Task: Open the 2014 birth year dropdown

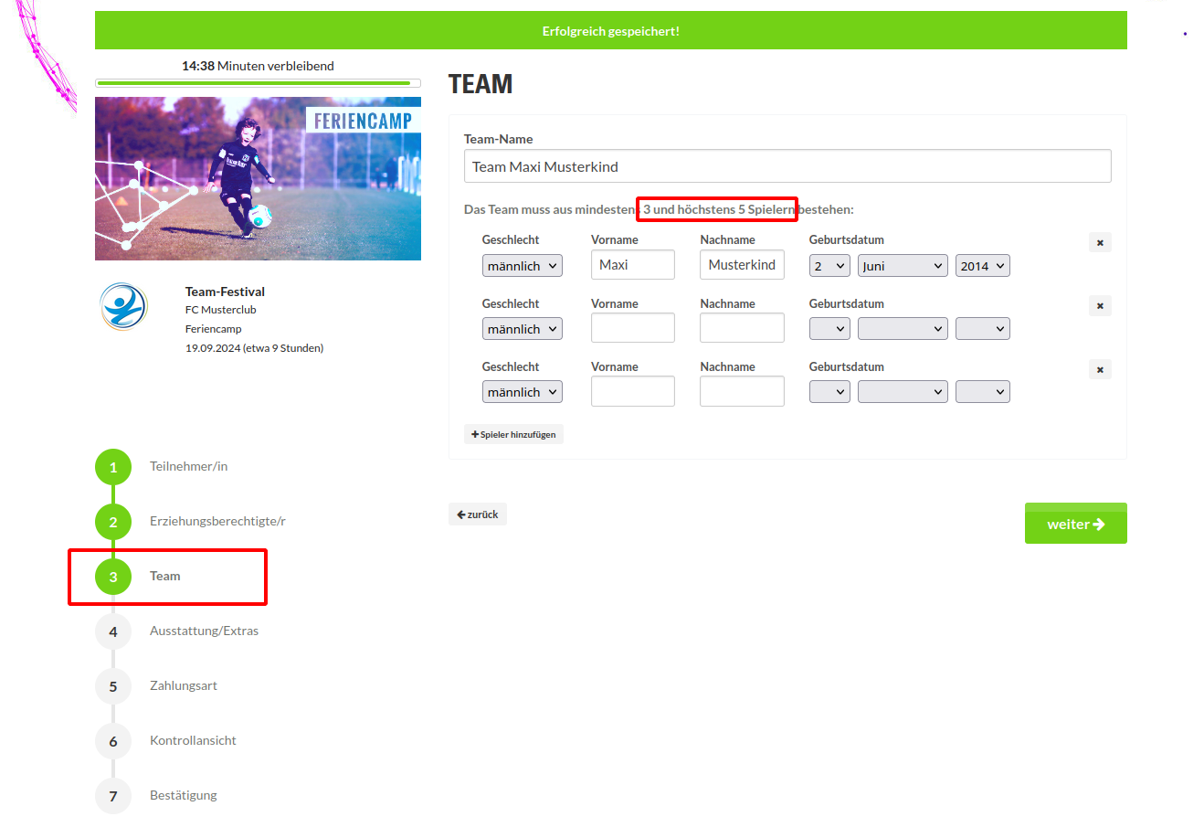Action: pyautogui.click(x=983, y=266)
